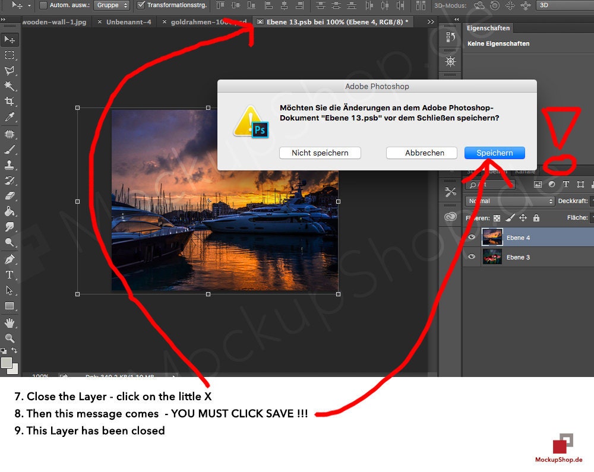Open the Normal blend mode dropdown

(x=510, y=201)
